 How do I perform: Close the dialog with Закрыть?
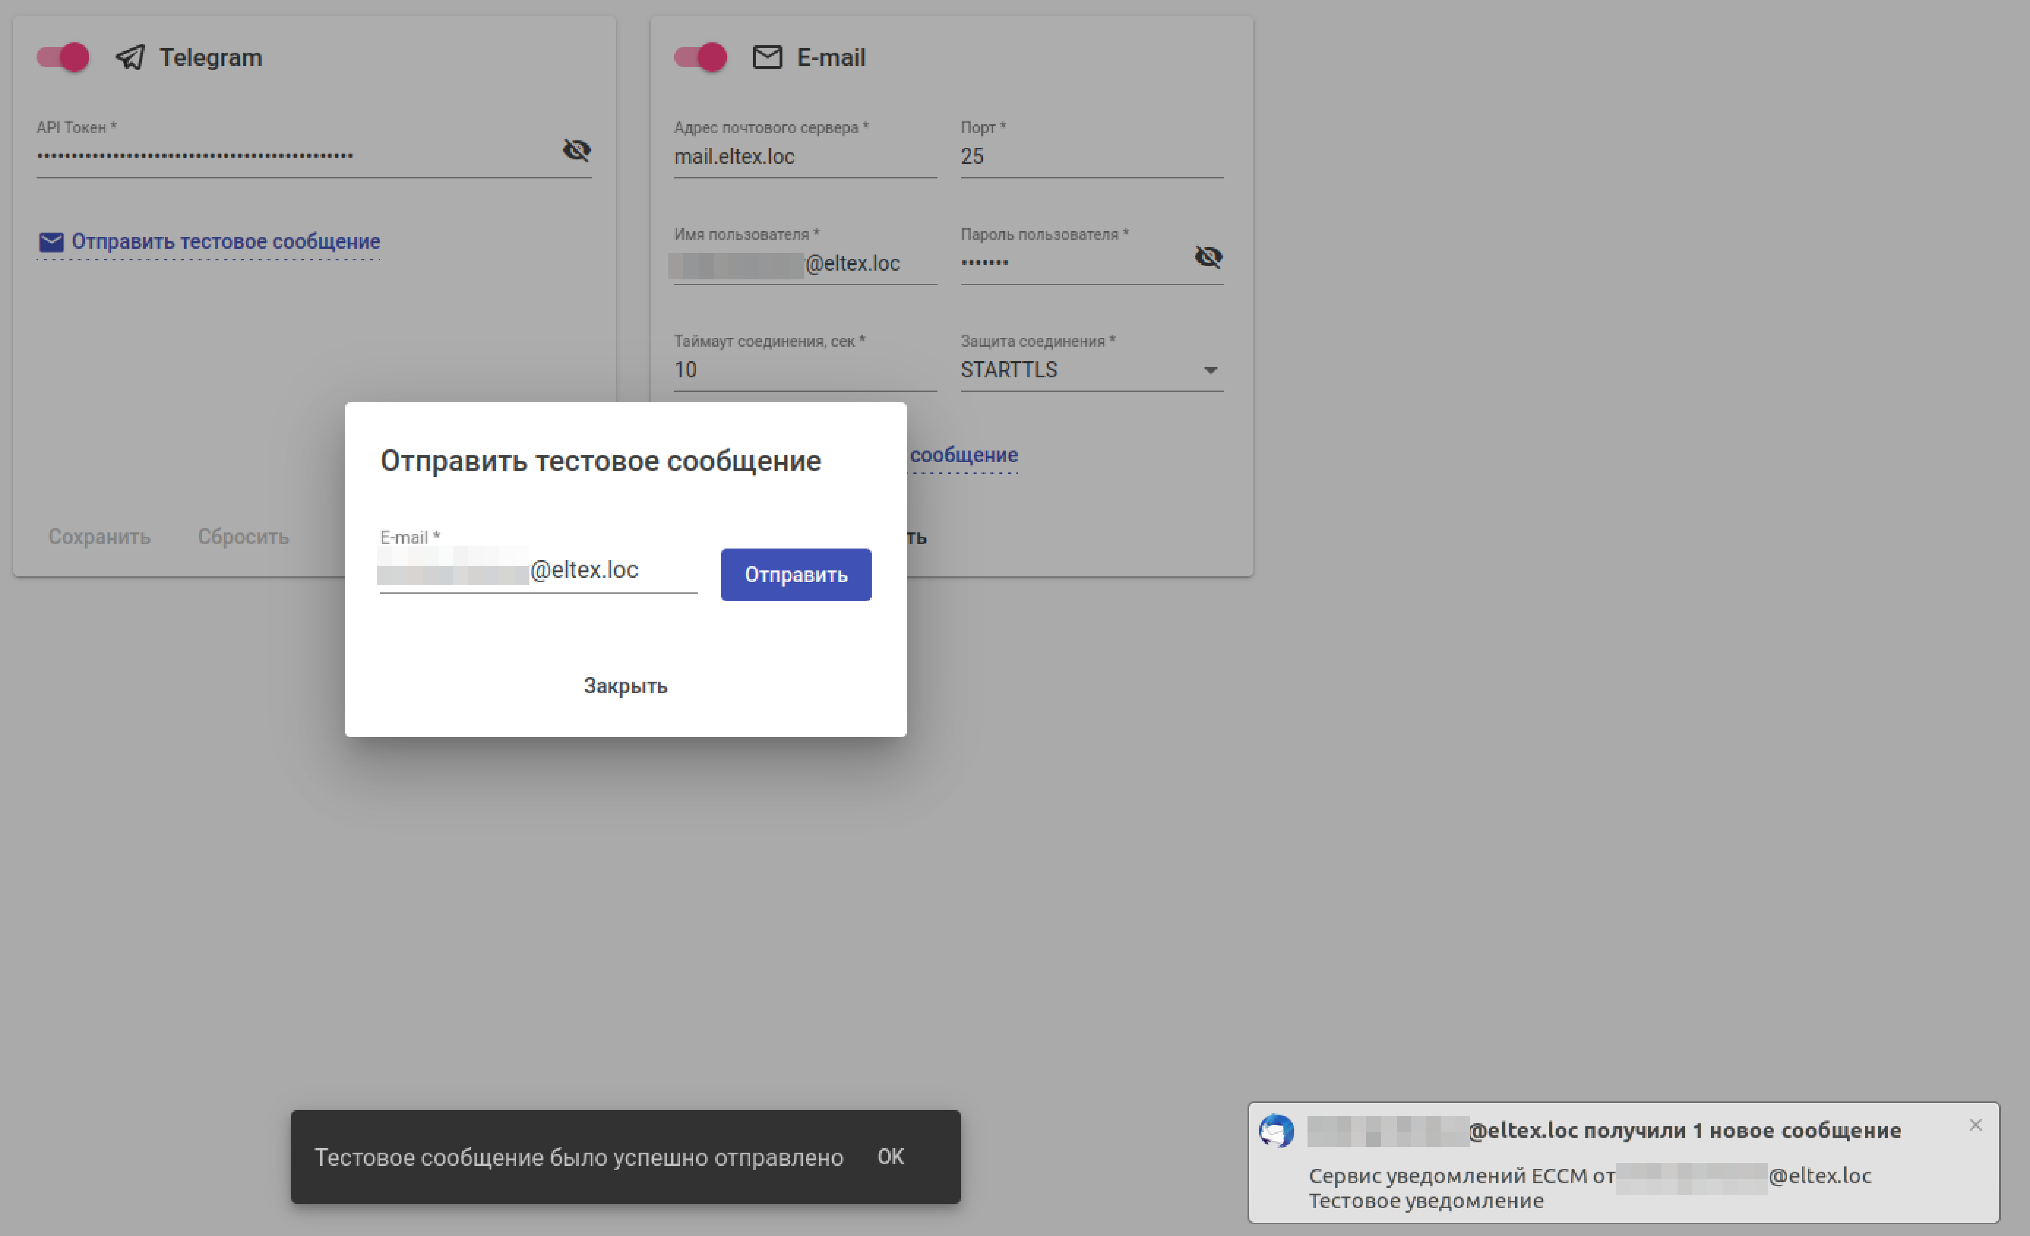point(625,686)
